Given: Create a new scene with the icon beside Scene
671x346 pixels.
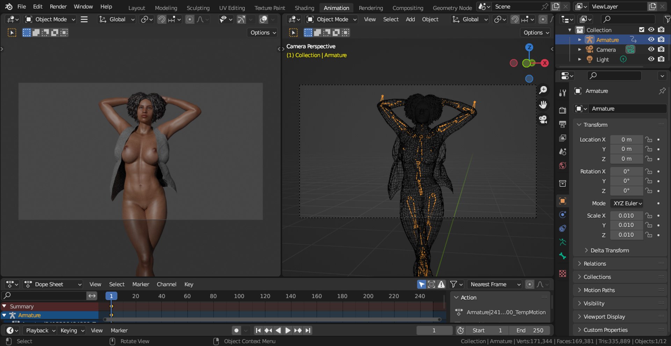Looking at the screenshot, I should coord(556,7).
